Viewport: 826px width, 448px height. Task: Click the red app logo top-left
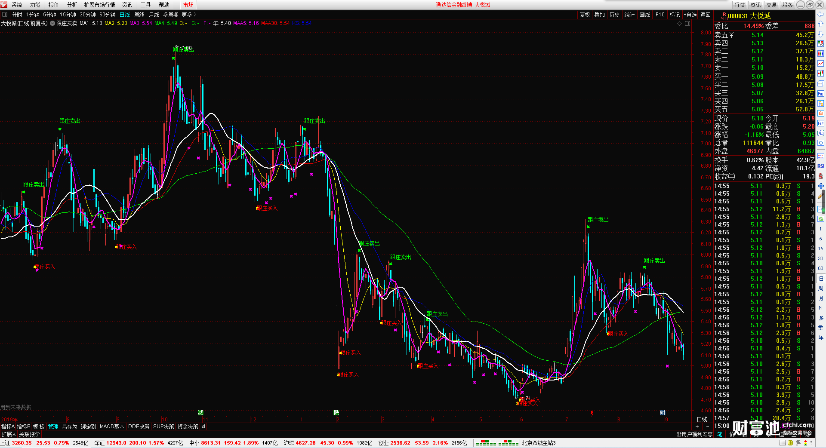[x=4, y=4]
